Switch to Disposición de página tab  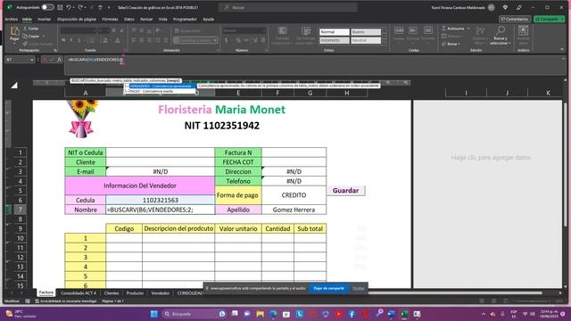tap(77, 20)
